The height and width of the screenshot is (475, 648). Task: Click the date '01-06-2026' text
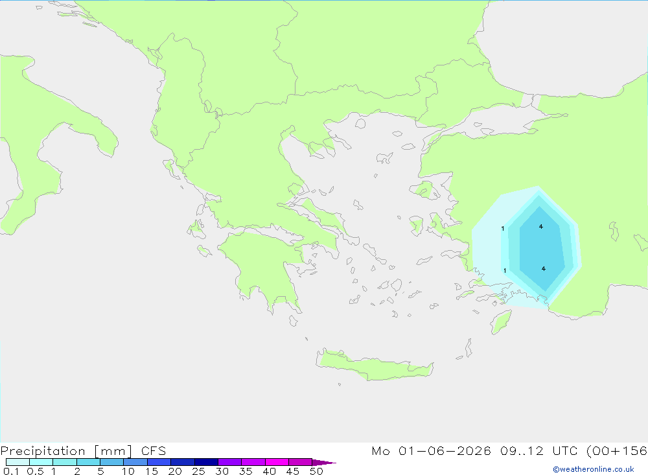[445, 450]
